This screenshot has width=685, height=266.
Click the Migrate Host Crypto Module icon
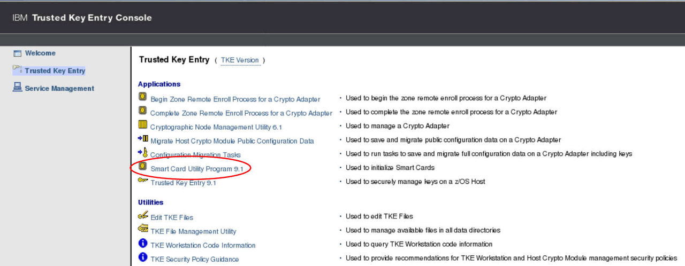pos(142,139)
